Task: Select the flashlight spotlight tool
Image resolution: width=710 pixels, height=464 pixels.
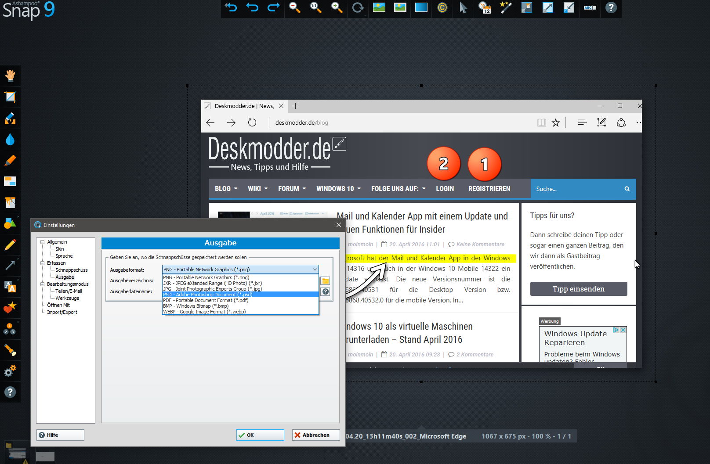Action: tap(10, 349)
